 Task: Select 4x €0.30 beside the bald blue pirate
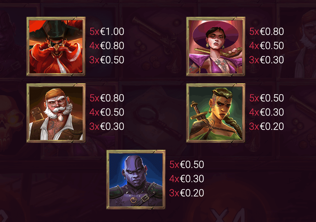(x=187, y=179)
